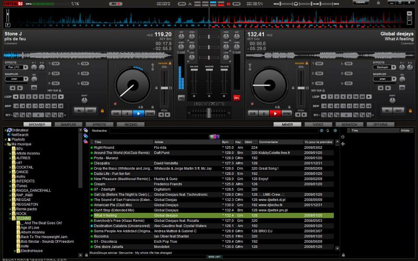418x261 pixels.
Task: Skip +1 beat on left deck
Action: [42, 106]
